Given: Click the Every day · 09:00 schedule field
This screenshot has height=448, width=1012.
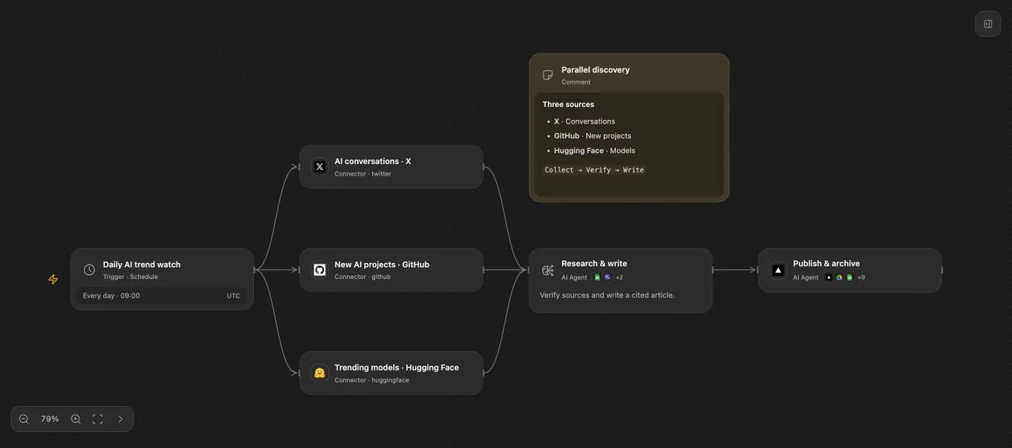Looking at the screenshot, I should [x=162, y=296].
